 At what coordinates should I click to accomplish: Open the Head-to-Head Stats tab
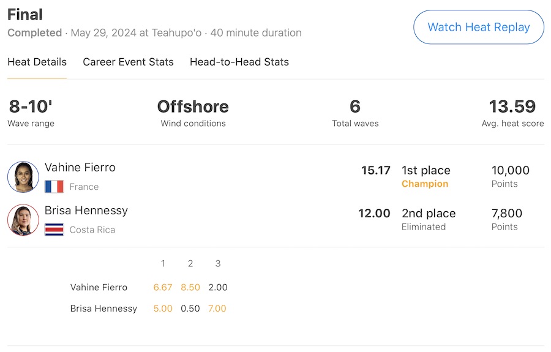pos(239,62)
